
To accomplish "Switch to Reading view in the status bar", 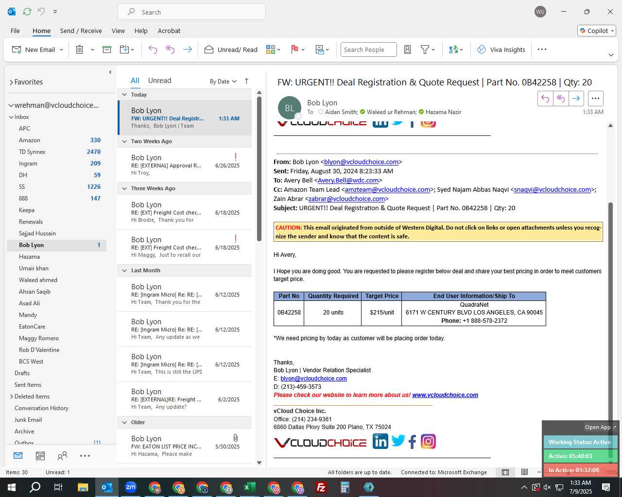I will point(524,472).
